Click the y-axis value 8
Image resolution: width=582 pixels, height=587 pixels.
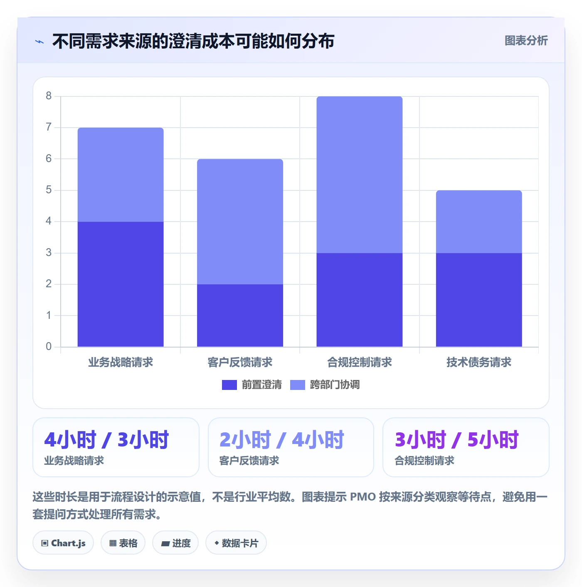[49, 96]
